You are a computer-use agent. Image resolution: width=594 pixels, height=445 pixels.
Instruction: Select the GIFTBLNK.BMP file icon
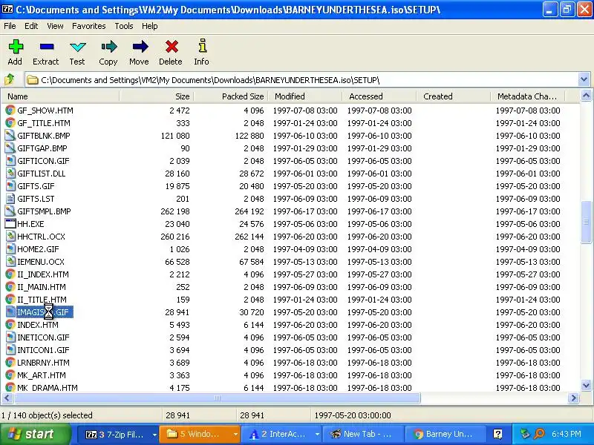tap(10, 136)
